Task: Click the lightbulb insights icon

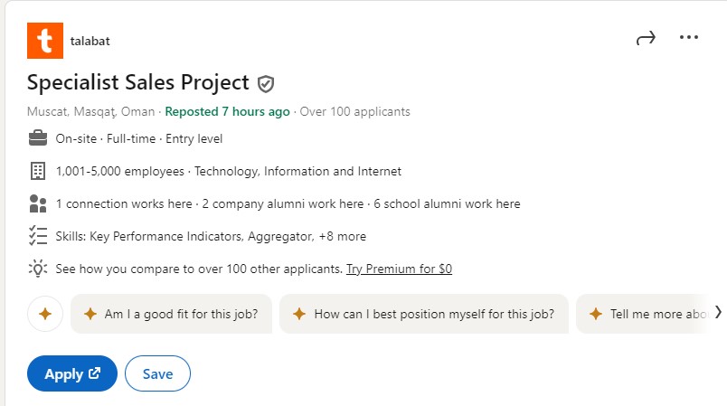Action: (38, 269)
